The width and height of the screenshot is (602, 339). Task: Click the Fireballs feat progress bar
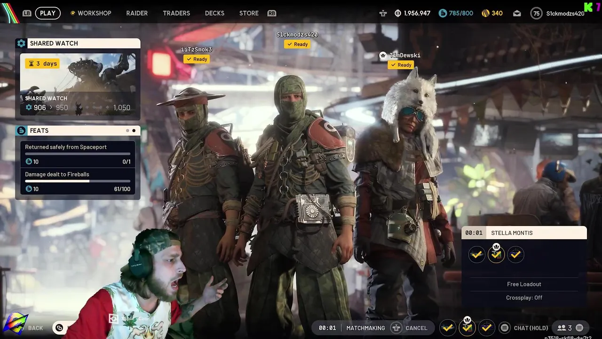point(78,181)
